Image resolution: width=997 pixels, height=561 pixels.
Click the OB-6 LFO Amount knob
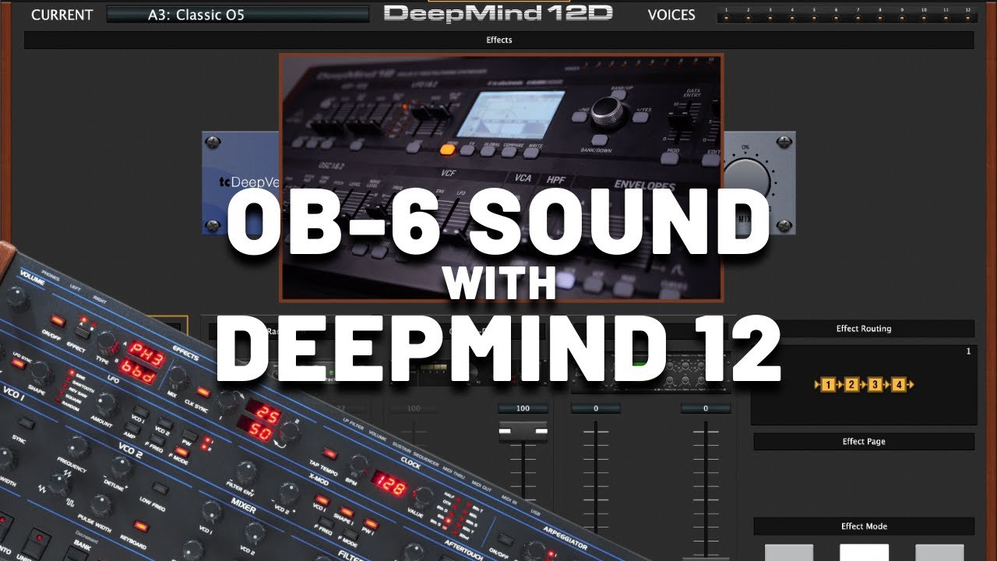[105, 404]
